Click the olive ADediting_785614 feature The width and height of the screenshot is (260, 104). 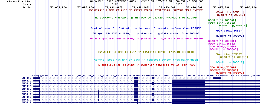pos(234,57)
